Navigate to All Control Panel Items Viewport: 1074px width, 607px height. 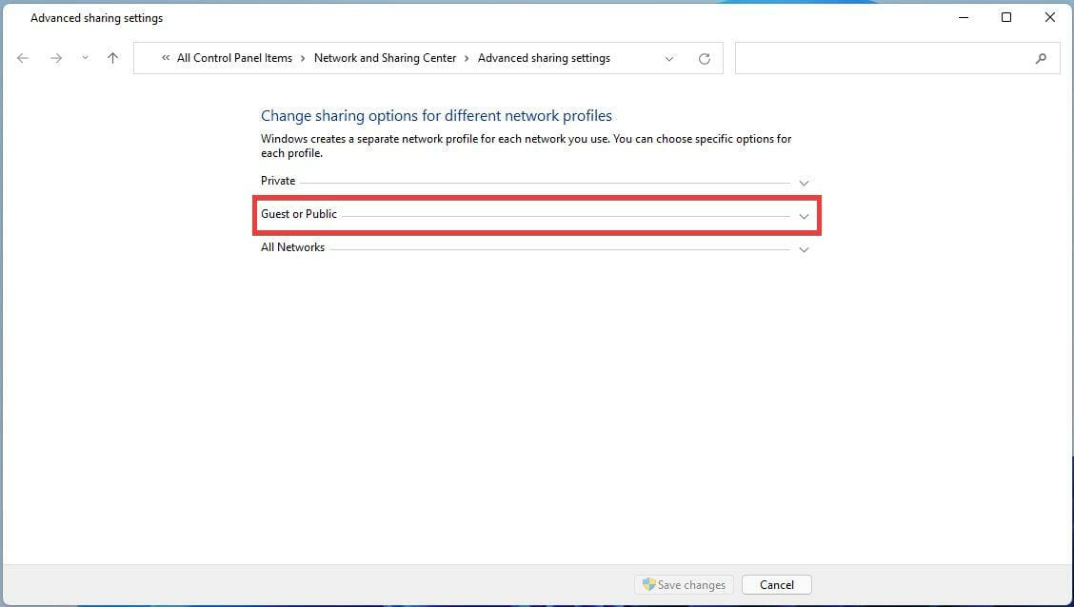coord(234,58)
